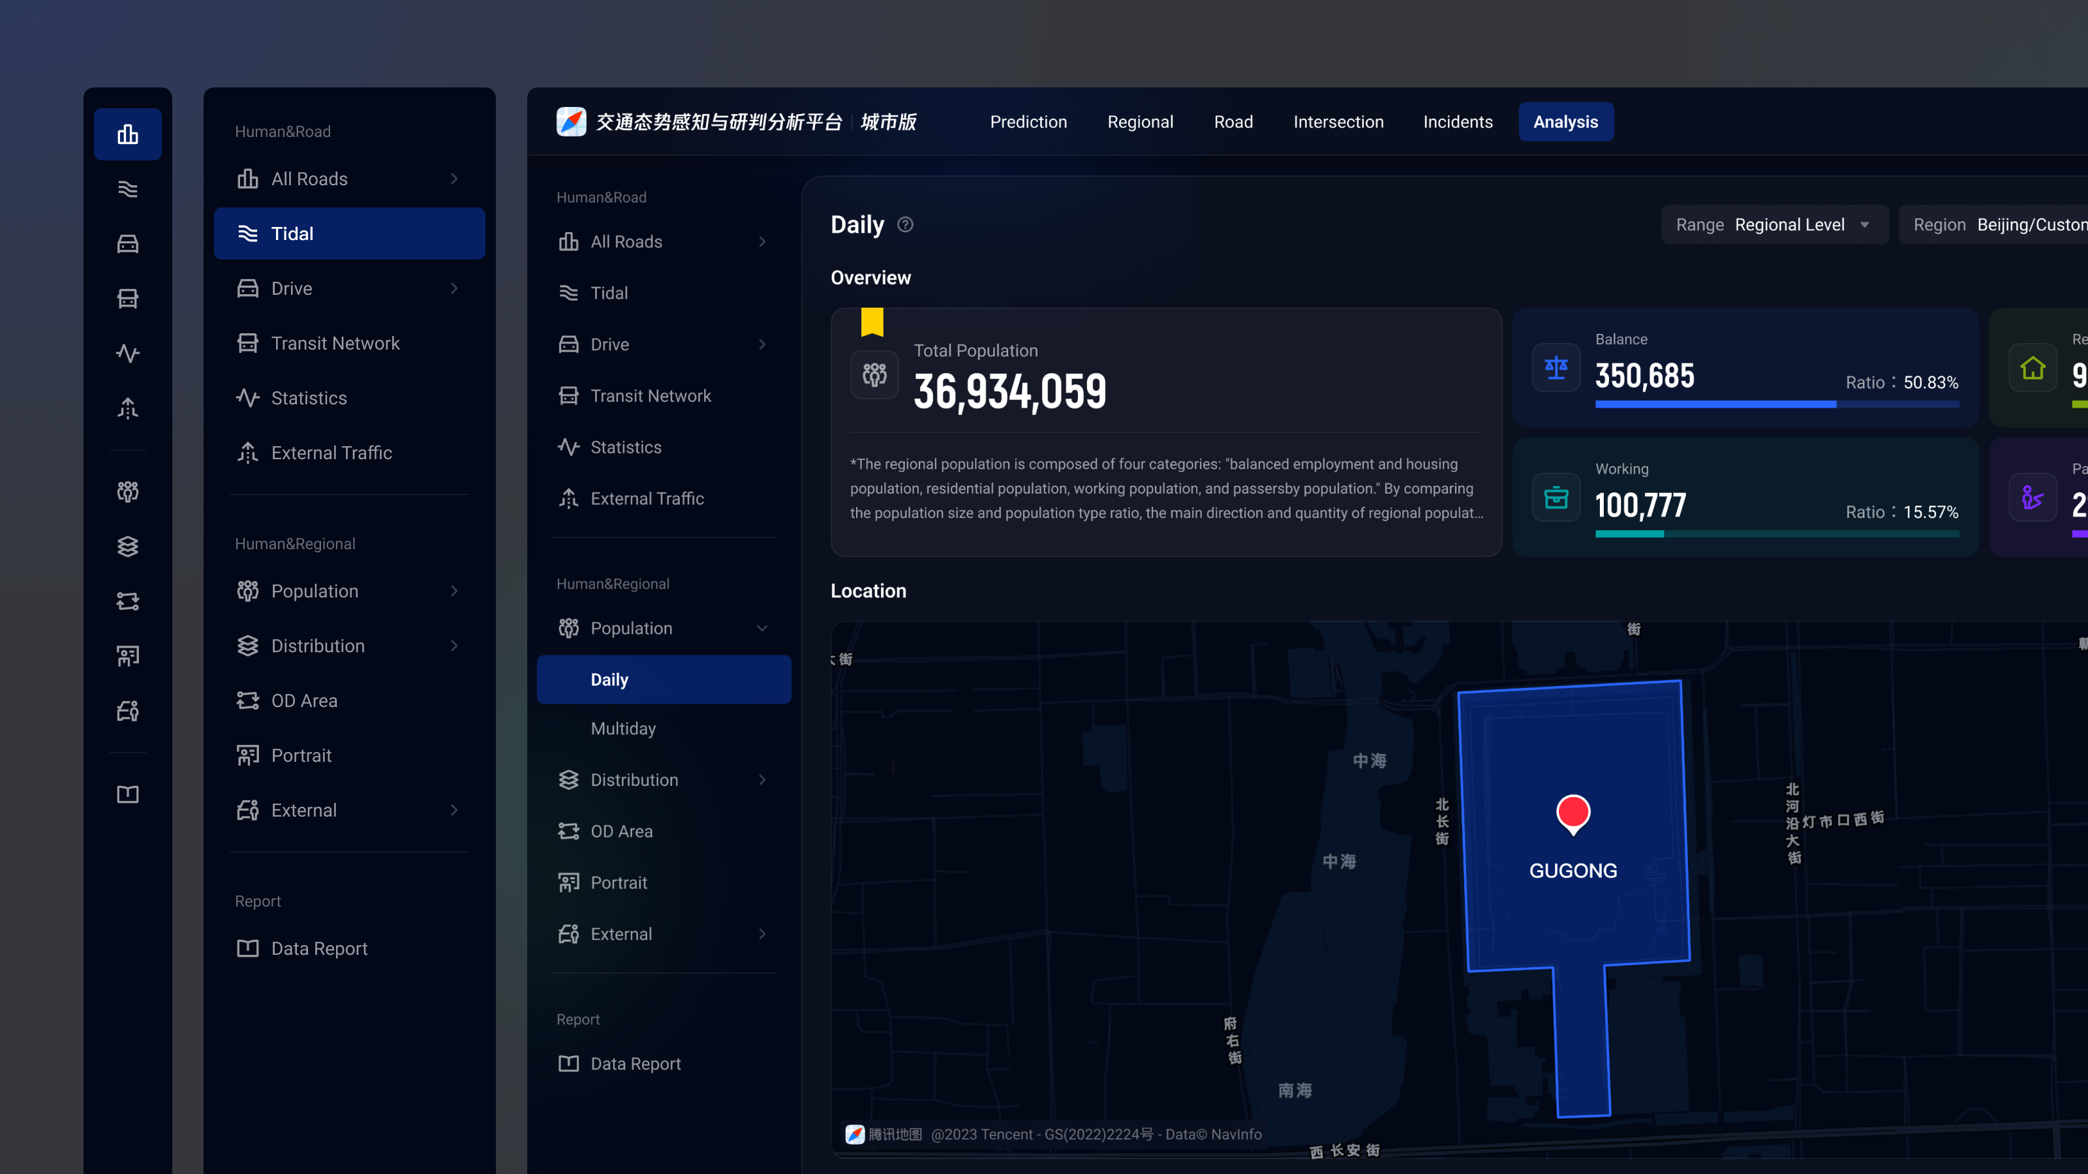Open the Drive car icon in the icon sidebar

tap(127, 243)
